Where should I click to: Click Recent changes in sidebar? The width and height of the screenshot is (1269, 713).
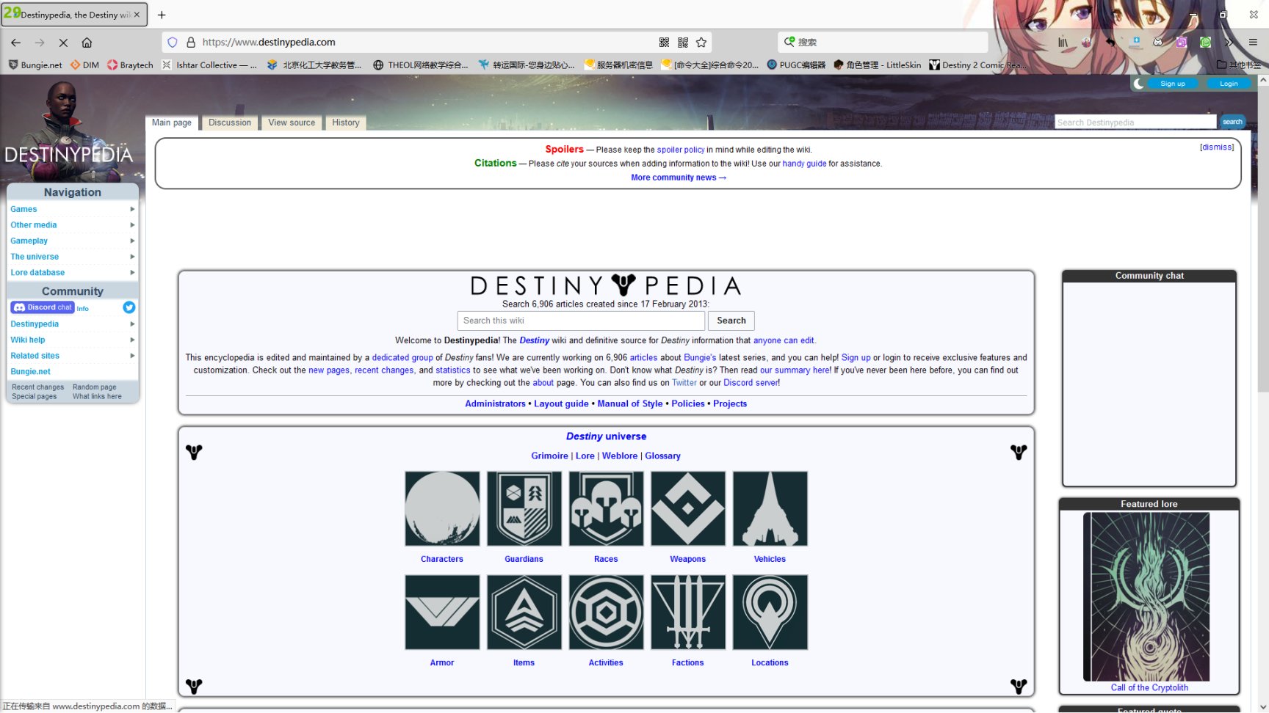point(38,387)
